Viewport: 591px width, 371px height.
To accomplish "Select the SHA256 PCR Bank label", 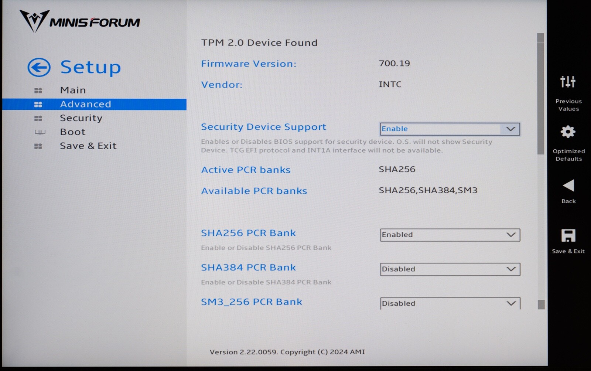I will click(x=248, y=233).
